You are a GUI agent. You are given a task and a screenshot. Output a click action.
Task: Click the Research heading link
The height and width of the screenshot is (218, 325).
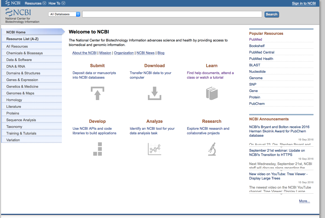tap(212, 121)
